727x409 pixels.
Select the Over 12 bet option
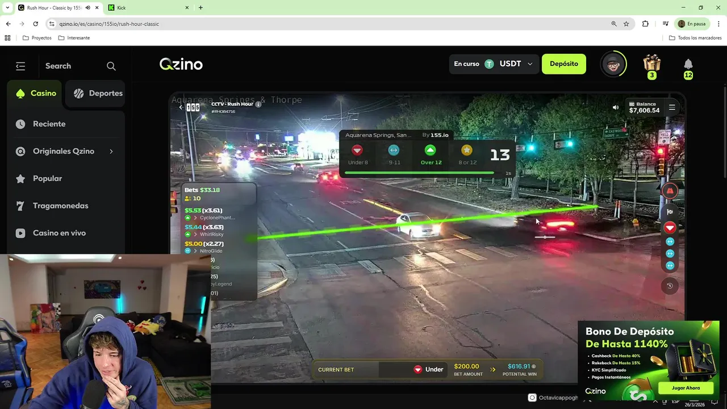coord(431,155)
